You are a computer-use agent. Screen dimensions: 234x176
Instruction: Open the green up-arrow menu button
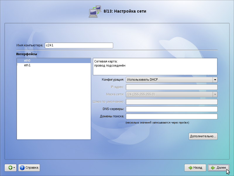11,168
